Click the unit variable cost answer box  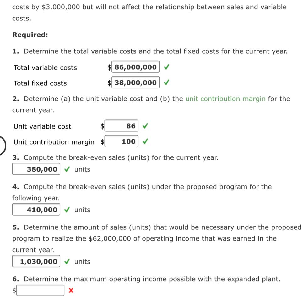point(122,125)
